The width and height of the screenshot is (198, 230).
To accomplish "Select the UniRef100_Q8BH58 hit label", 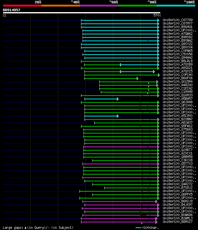I will [178, 157].
